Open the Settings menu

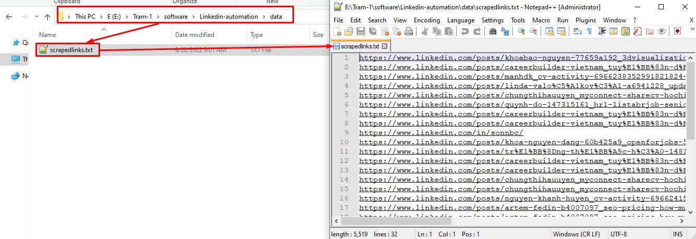[x=493, y=20]
